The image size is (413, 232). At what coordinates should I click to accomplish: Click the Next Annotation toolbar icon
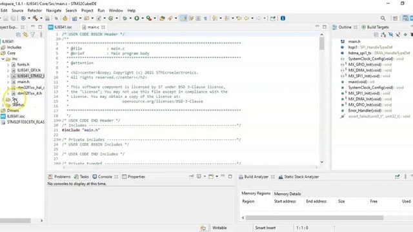[x=215, y=18]
